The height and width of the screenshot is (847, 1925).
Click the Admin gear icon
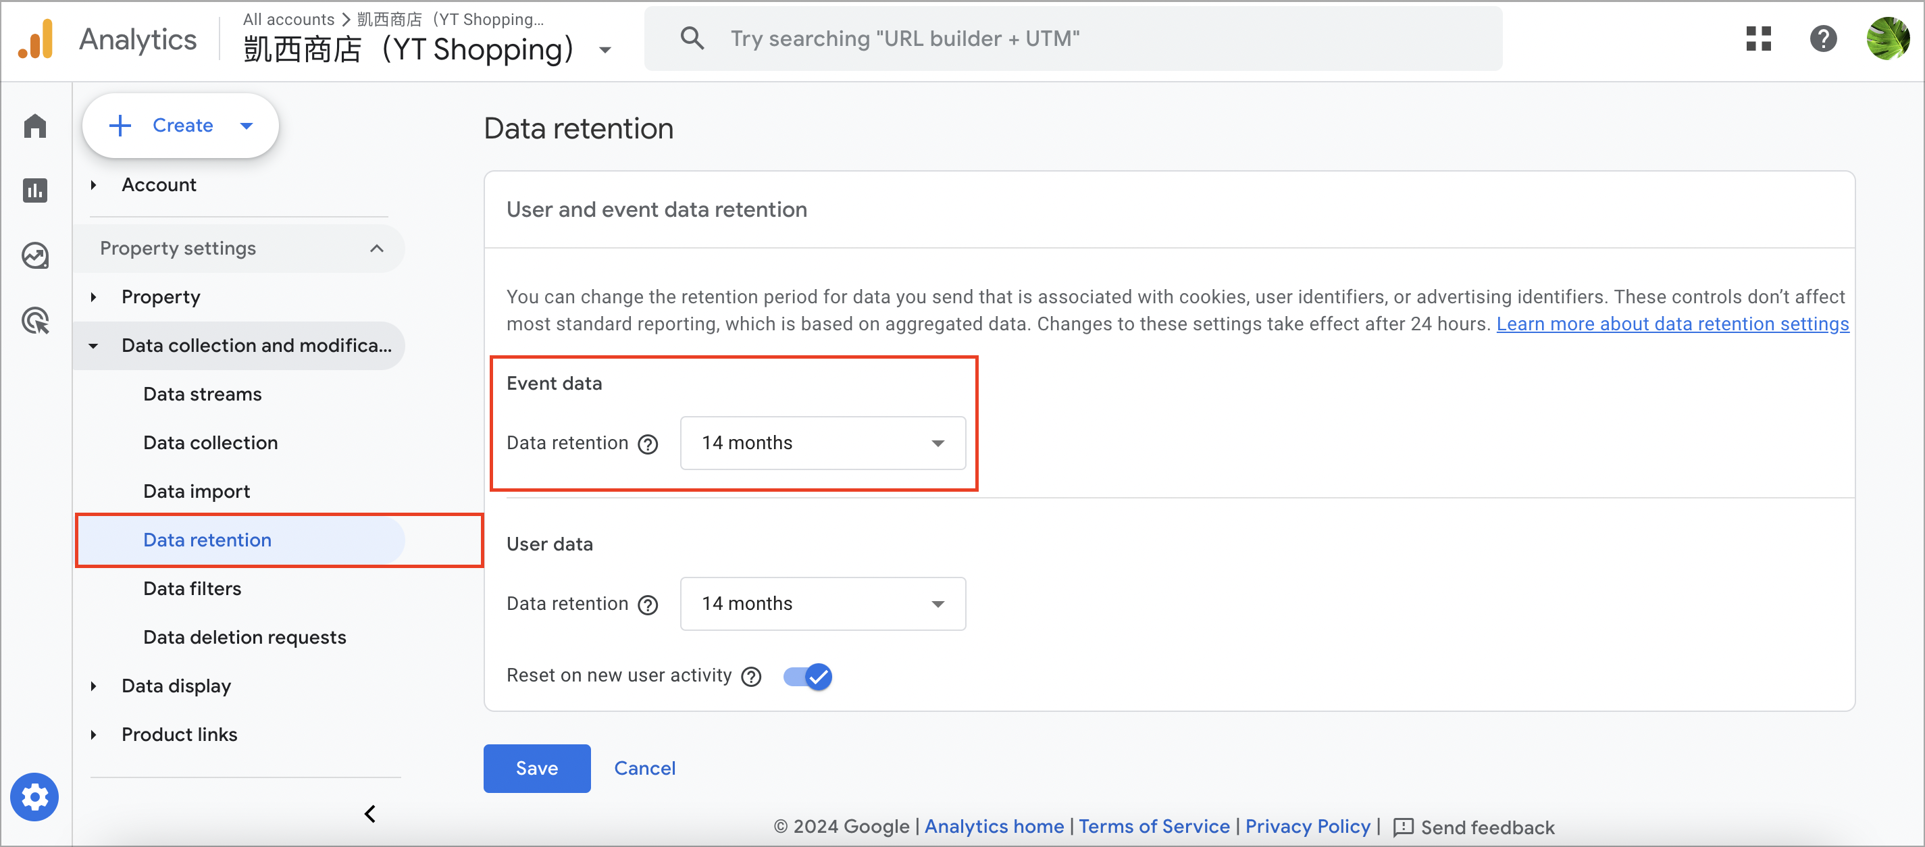point(34,796)
